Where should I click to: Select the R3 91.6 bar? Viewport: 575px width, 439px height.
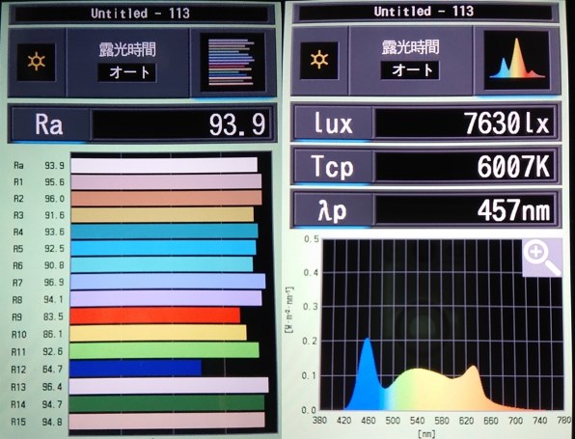(162, 215)
